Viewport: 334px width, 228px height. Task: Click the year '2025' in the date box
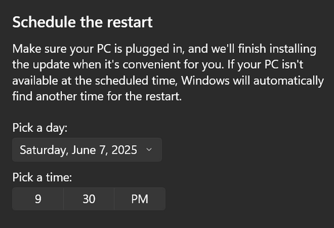[124, 150]
